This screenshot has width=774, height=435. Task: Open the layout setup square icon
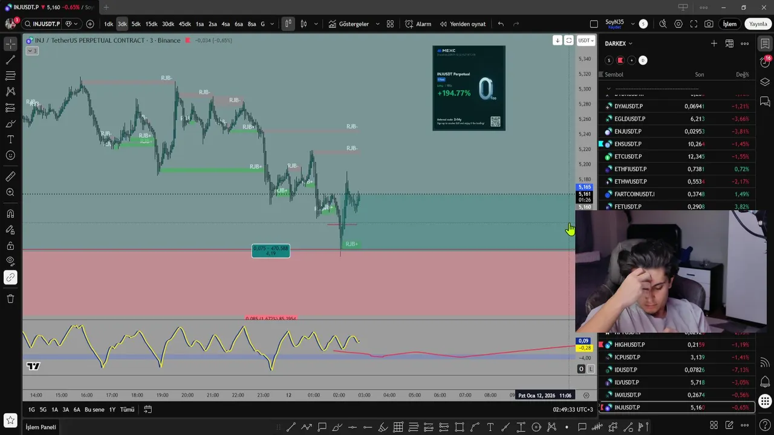594,24
